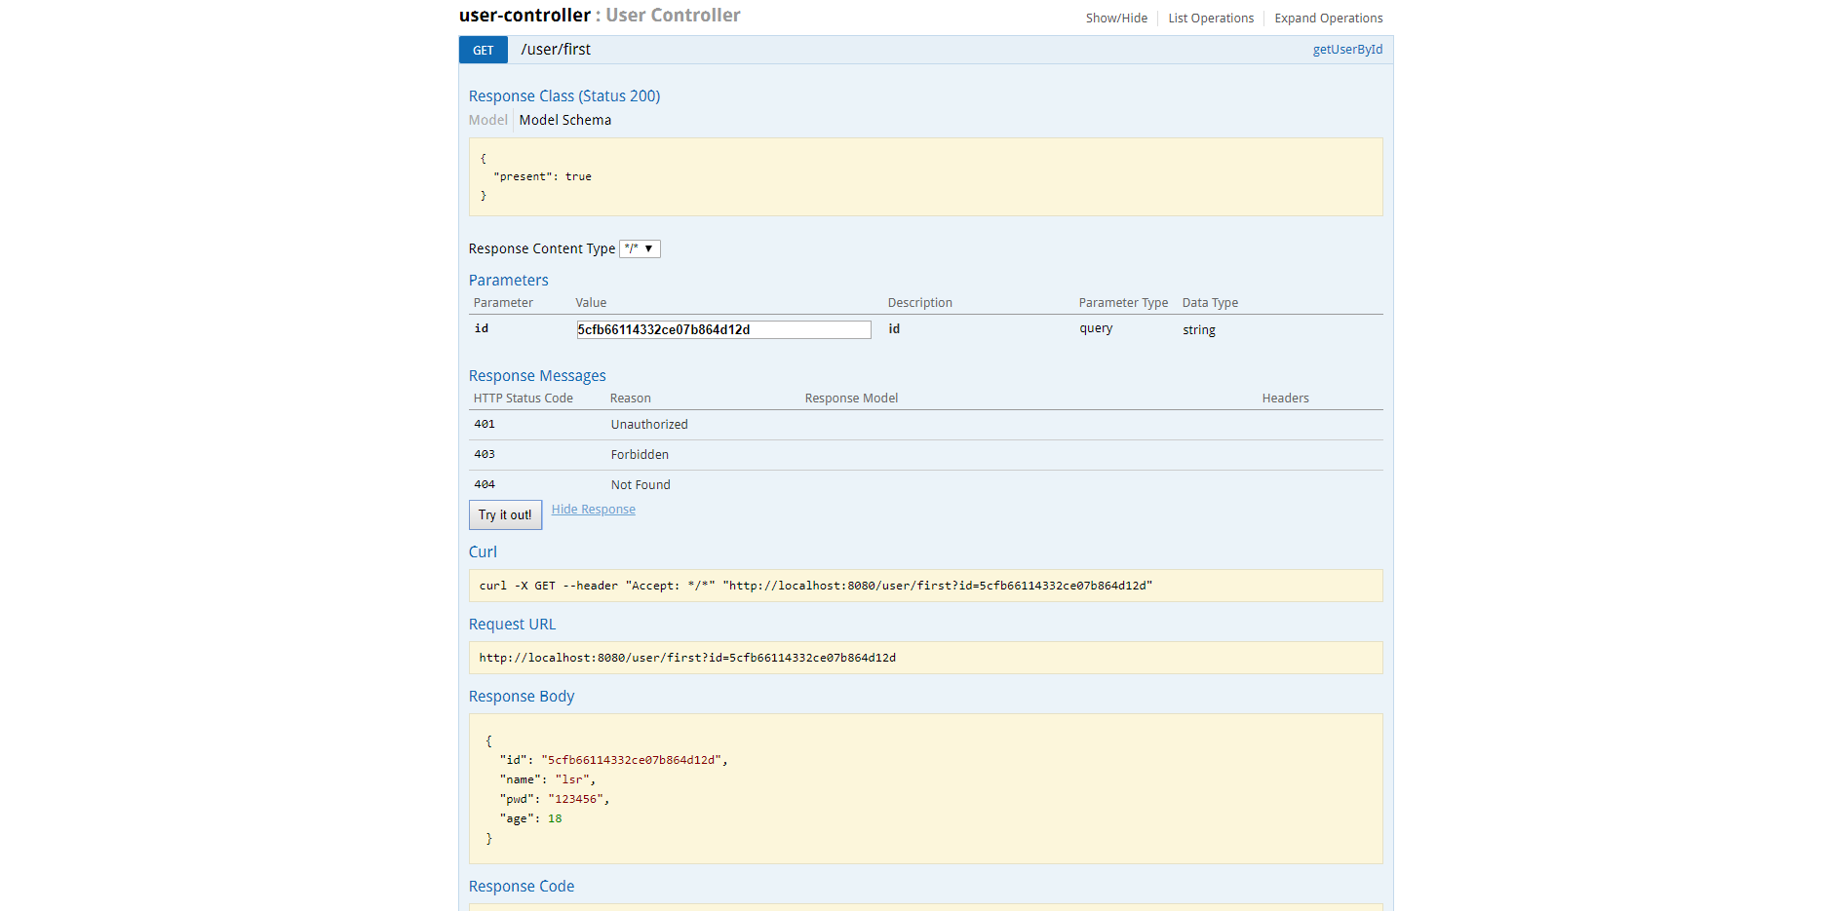Click the Response Messages heading
The width and height of the screenshot is (1826, 911).
tap(537, 376)
